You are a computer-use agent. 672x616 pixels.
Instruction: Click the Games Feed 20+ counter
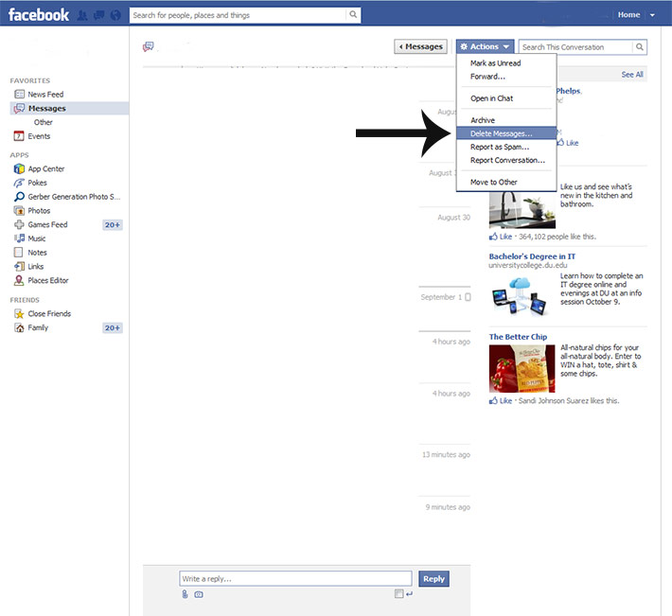pos(113,225)
